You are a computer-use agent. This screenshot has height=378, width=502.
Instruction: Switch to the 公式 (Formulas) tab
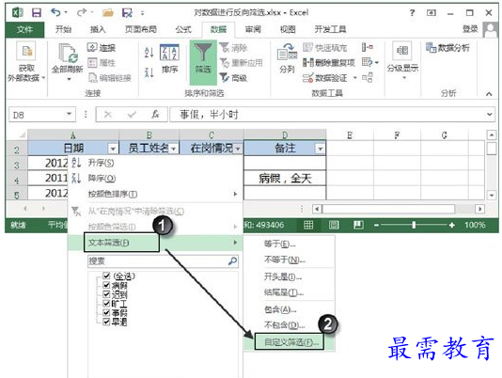(183, 29)
